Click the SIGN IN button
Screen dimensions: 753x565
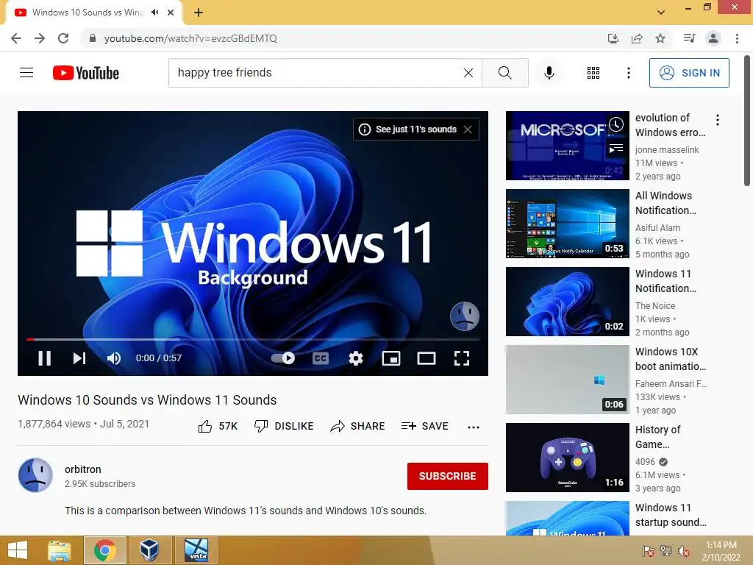coord(689,73)
